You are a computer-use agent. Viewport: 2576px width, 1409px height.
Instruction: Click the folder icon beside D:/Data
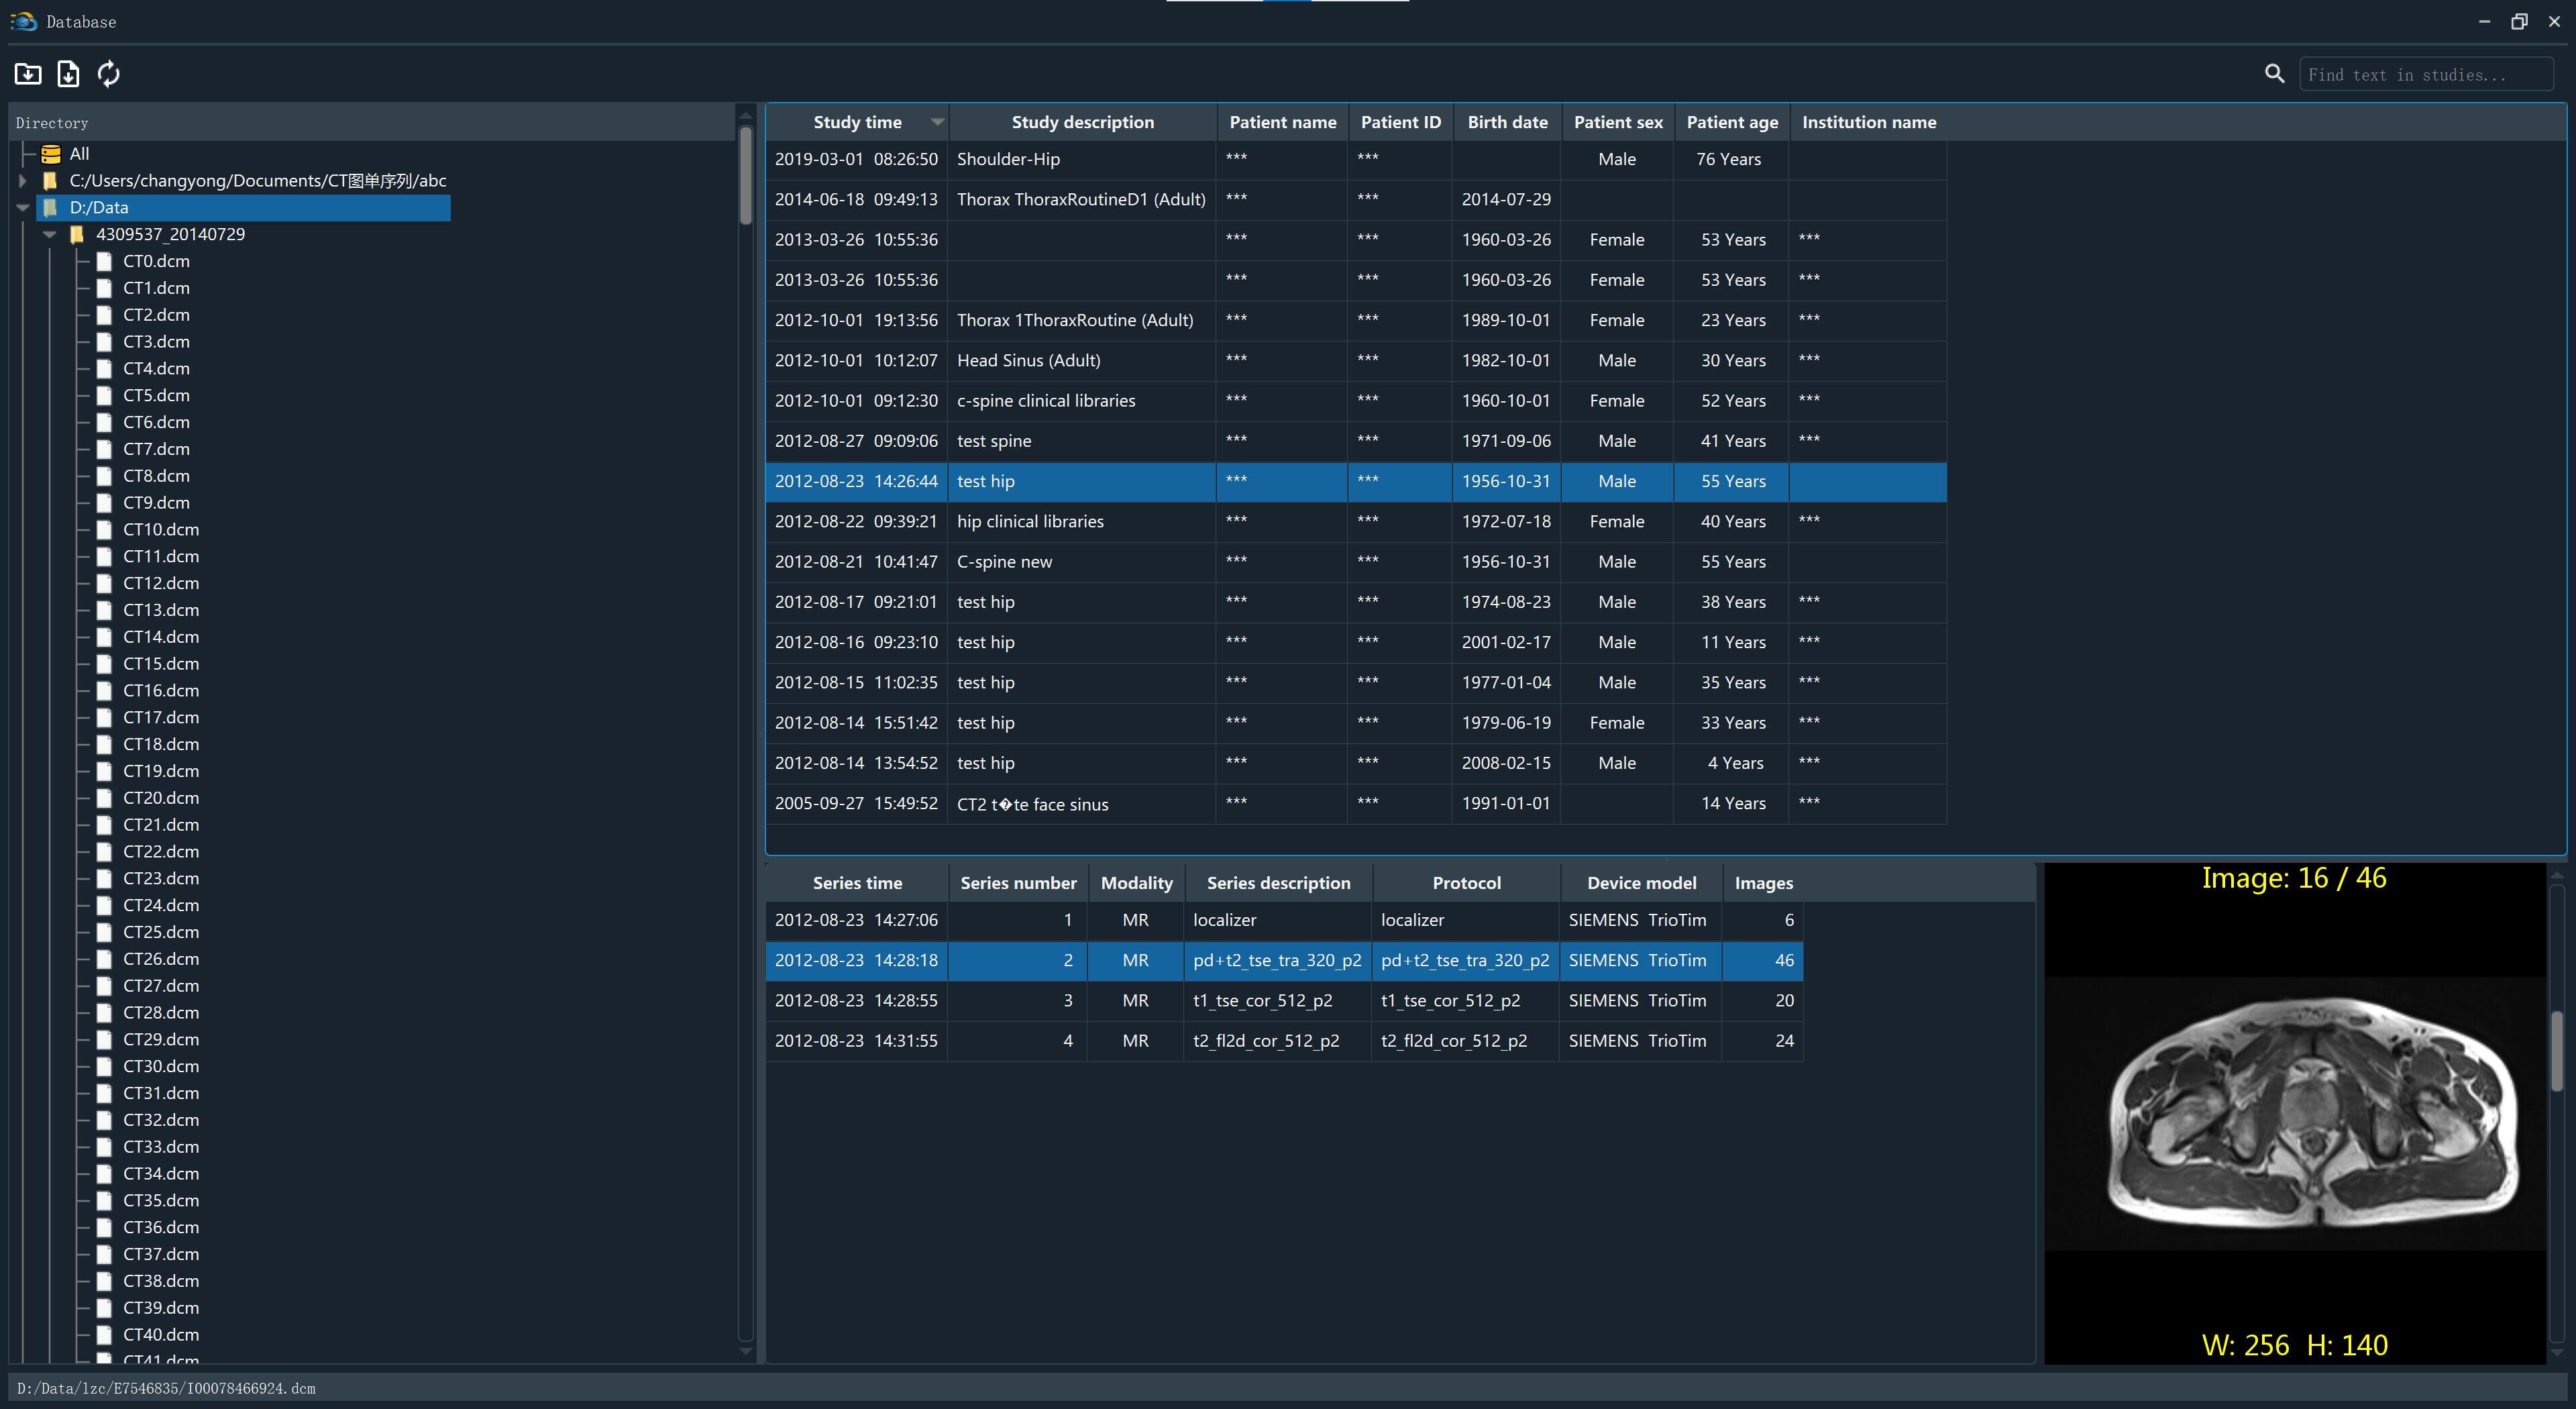point(50,207)
